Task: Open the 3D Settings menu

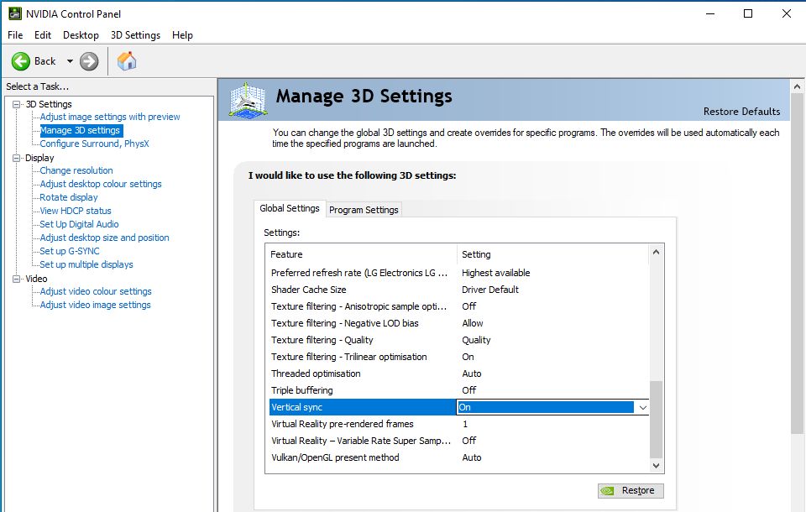Action: tap(135, 35)
